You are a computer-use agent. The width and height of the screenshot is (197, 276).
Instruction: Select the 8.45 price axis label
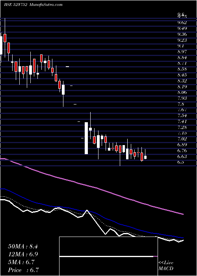182,75
